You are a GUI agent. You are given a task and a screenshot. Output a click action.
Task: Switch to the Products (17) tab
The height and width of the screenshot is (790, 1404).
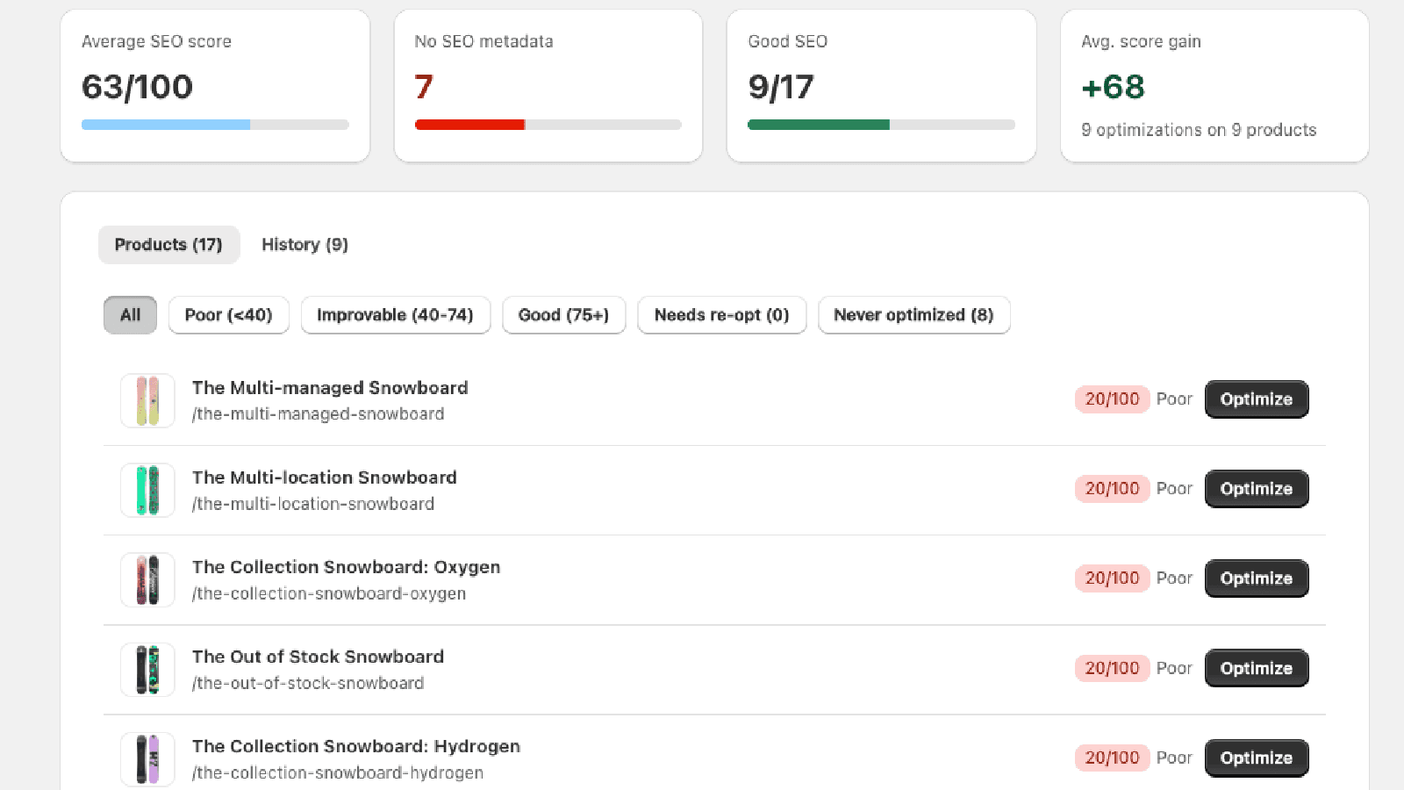pyautogui.click(x=168, y=245)
